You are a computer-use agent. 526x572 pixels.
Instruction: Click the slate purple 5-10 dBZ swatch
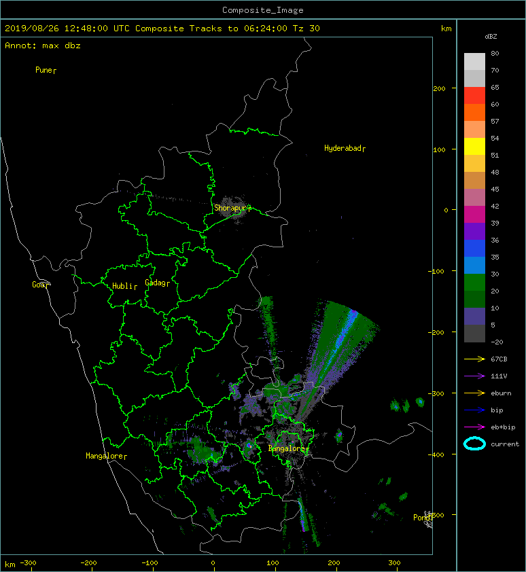(x=474, y=316)
